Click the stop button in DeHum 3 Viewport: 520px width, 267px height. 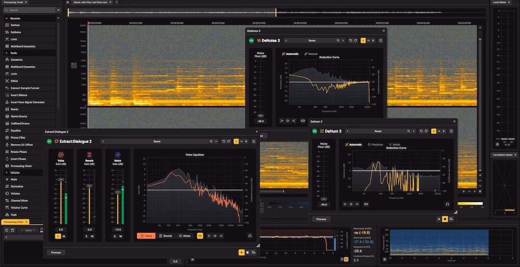pyautogui.click(x=445, y=219)
